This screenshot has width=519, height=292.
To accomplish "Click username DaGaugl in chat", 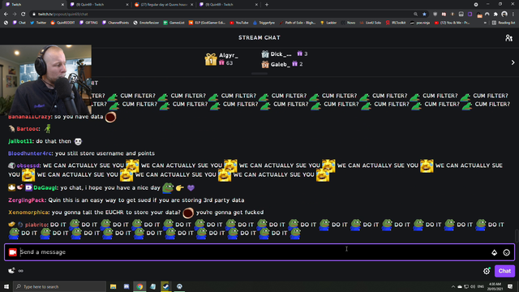I will coord(45,187).
